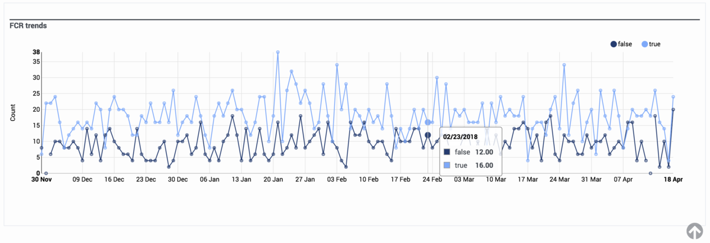
Task: Click the tooltip date 02/23/2018
Action: [x=461, y=136]
